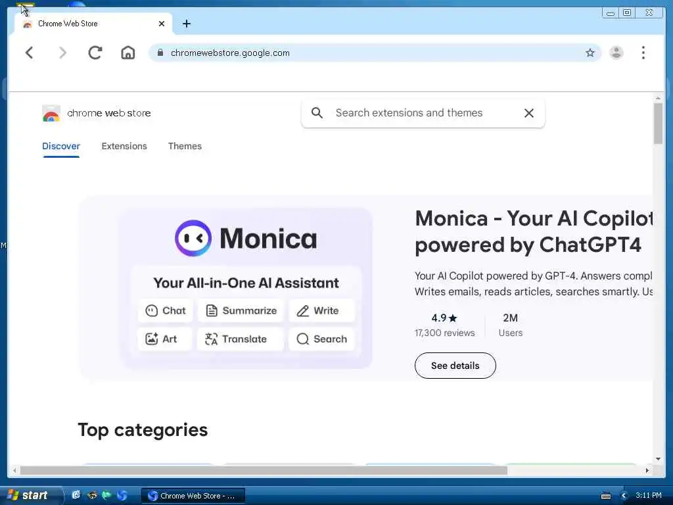
Task: Bookmark this page with the star icon
Action: (x=590, y=53)
